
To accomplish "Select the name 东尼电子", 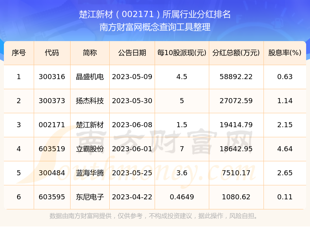I will [90, 197].
